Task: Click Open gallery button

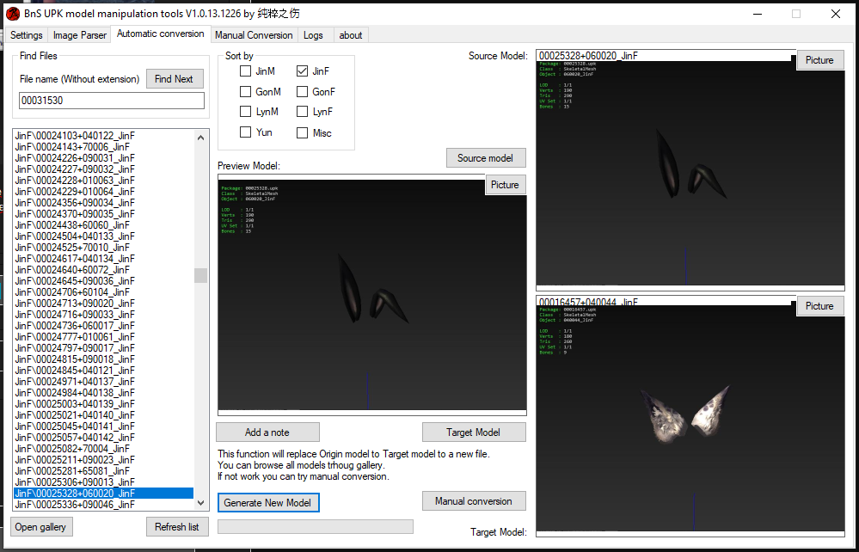Action: pos(41,527)
